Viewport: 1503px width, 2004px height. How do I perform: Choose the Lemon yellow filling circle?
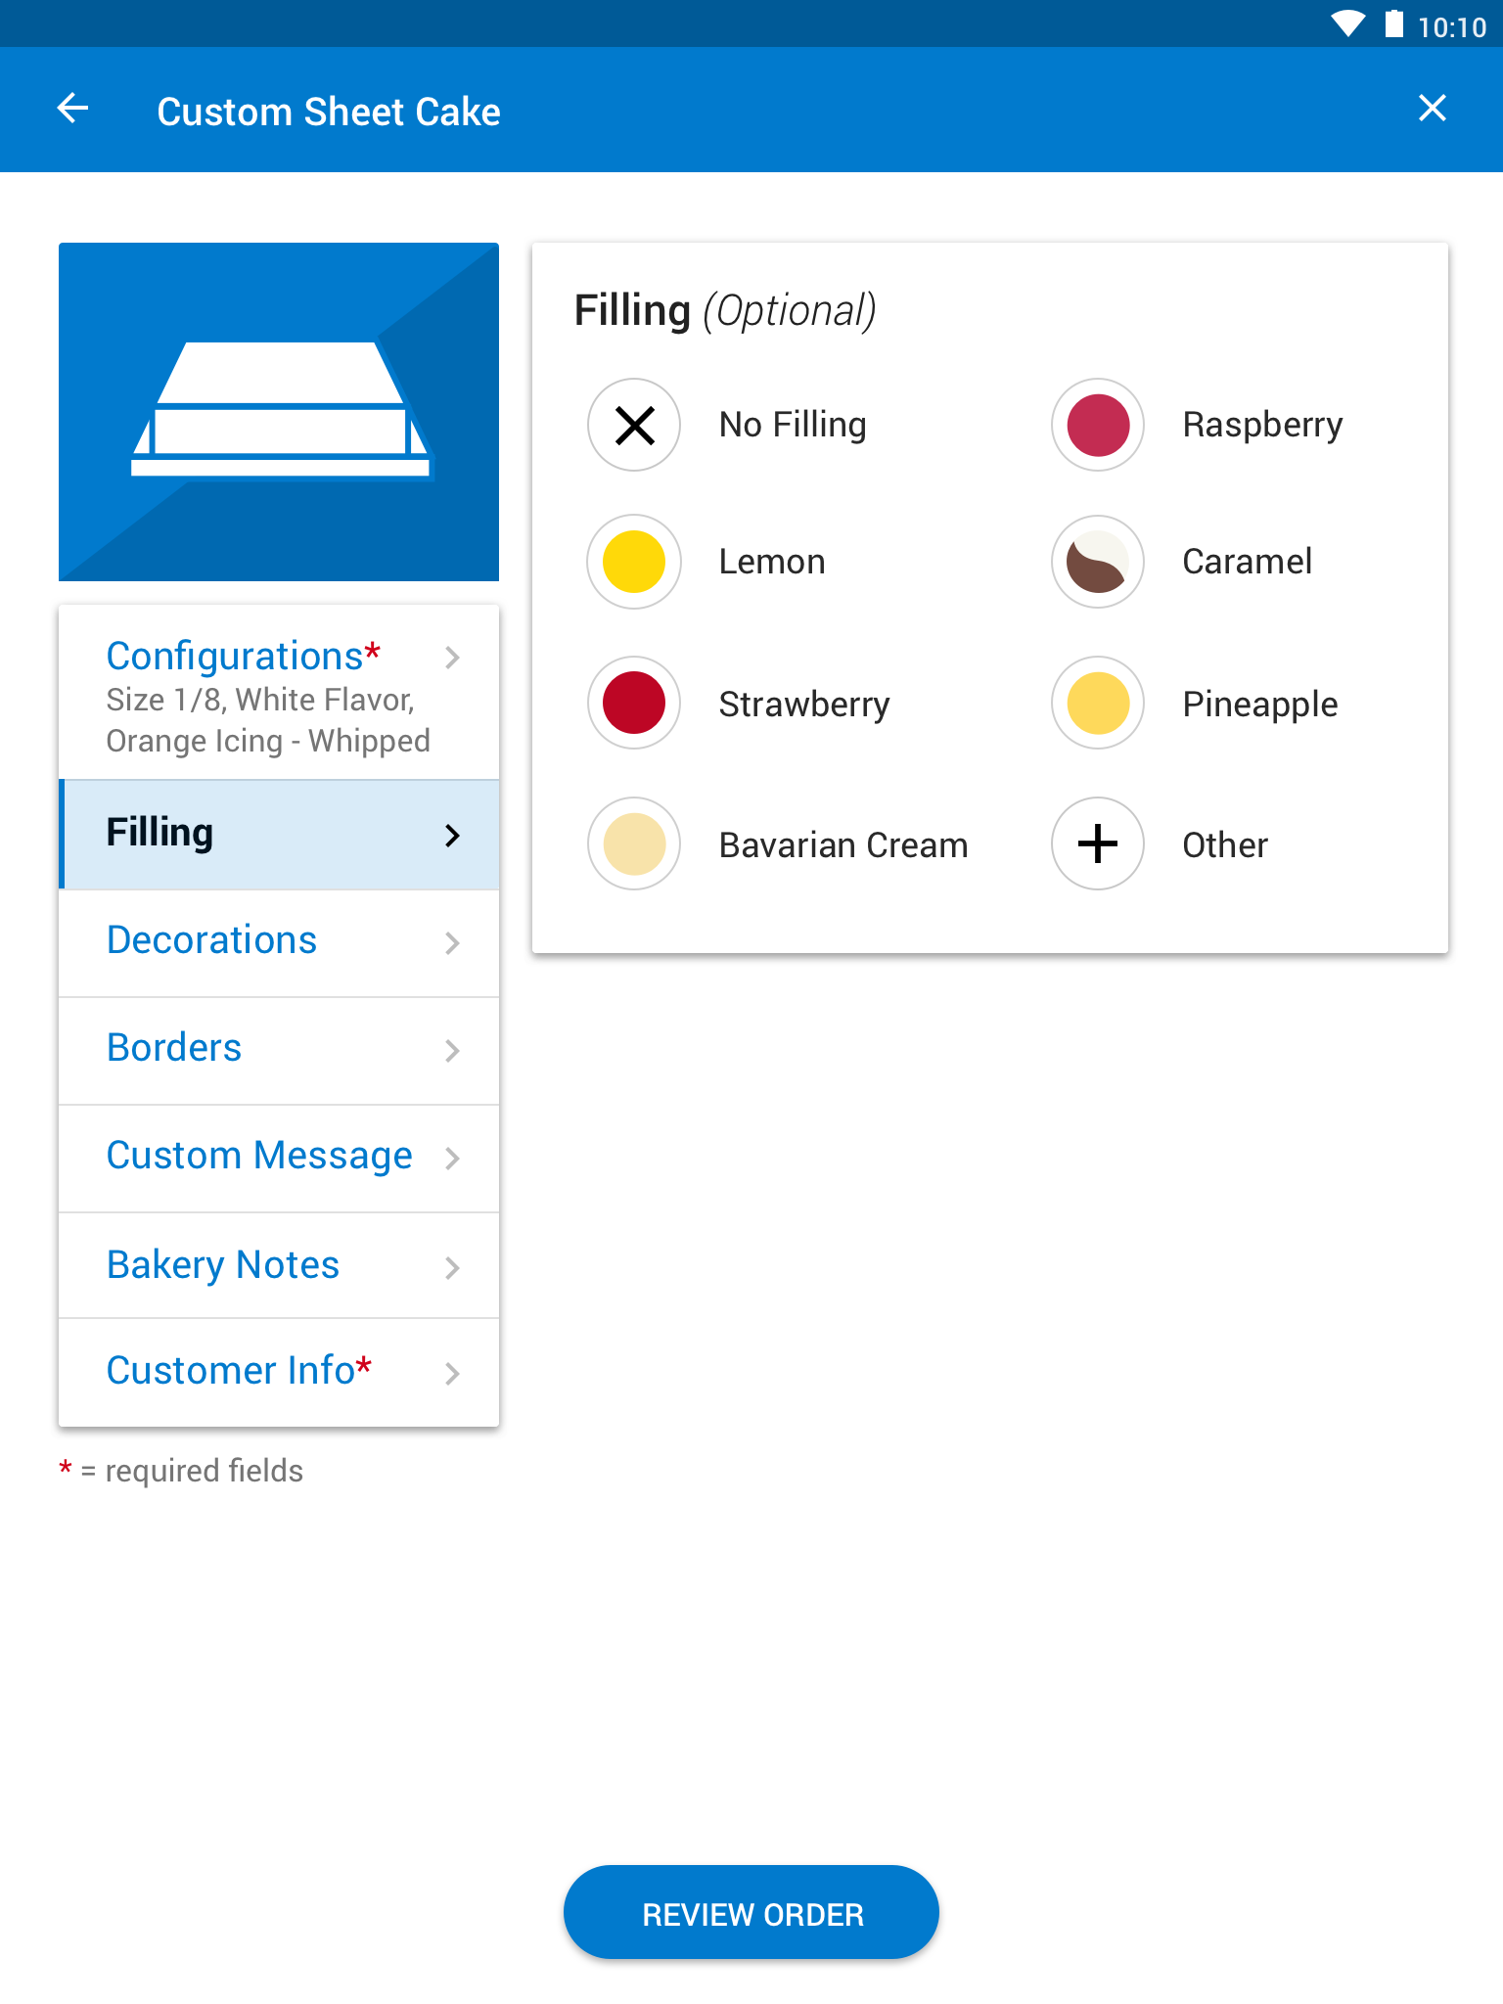[x=634, y=562]
